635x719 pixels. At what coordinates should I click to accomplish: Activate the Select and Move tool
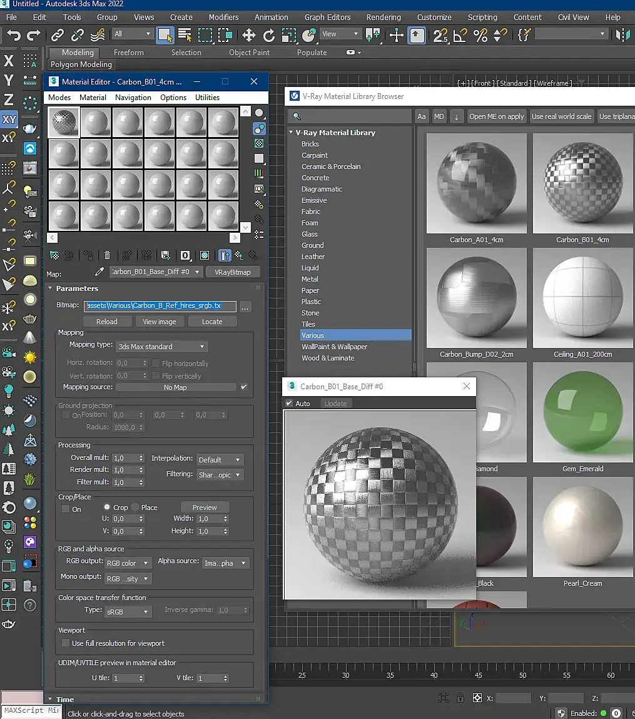coord(248,35)
